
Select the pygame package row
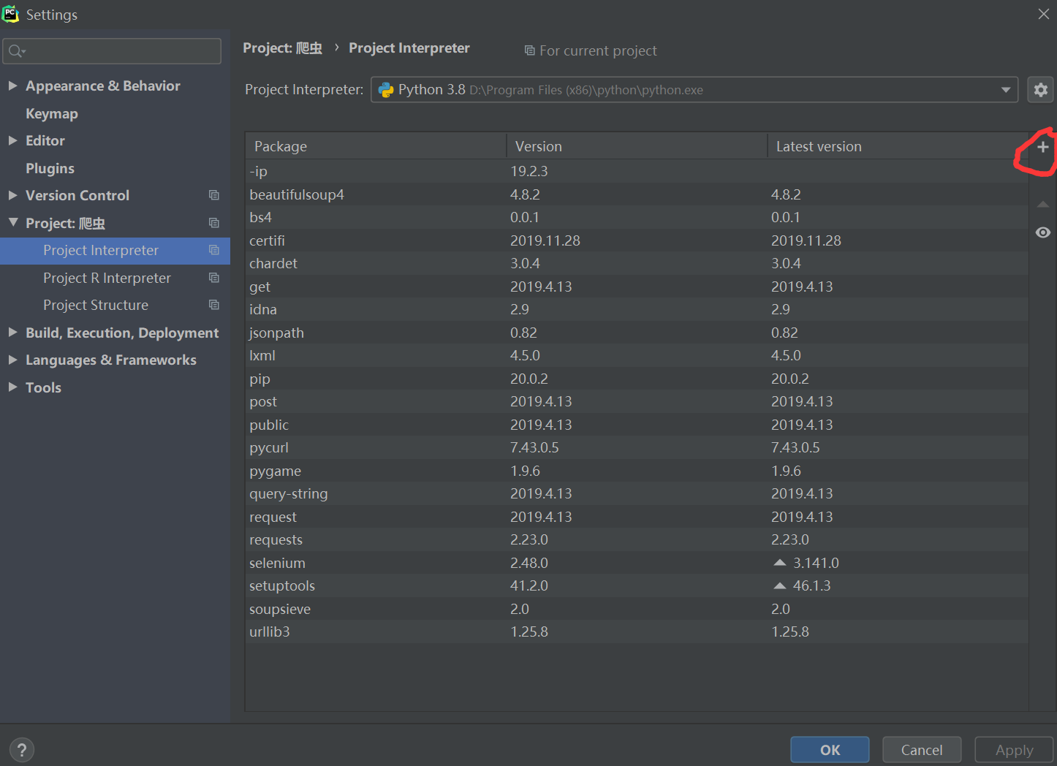[x=637, y=471]
